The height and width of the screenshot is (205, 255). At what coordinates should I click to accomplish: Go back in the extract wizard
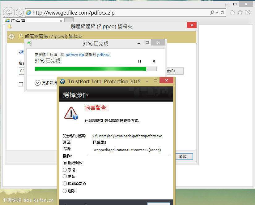pyautogui.click(x=11, y=36)
